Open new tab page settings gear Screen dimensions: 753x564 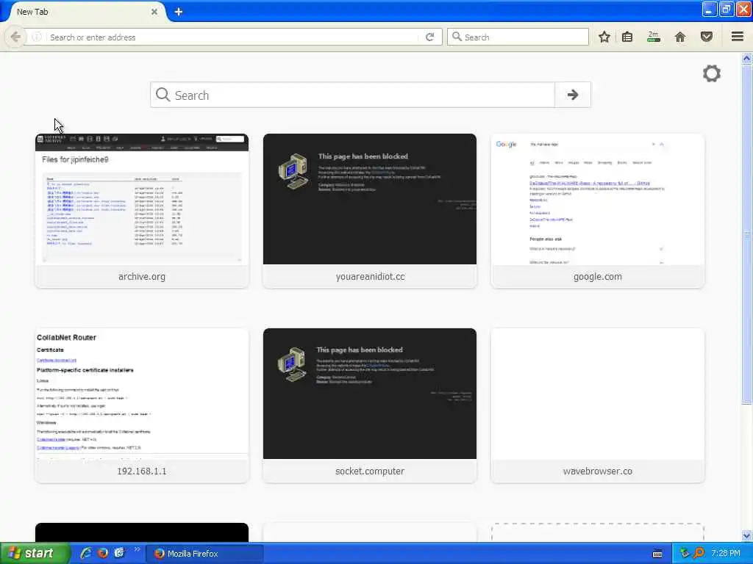(712, 73)
